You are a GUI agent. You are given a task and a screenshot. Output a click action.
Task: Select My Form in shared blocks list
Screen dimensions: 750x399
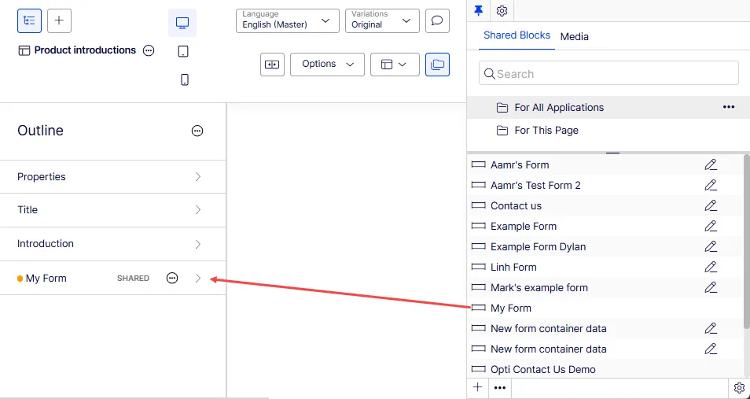[x=511, y=308]
